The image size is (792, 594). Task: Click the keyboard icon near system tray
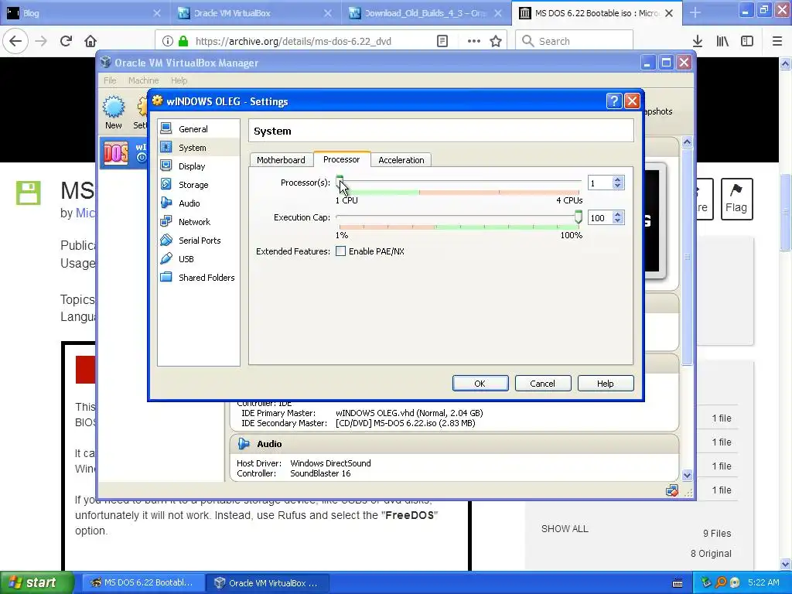pos(678,583)
